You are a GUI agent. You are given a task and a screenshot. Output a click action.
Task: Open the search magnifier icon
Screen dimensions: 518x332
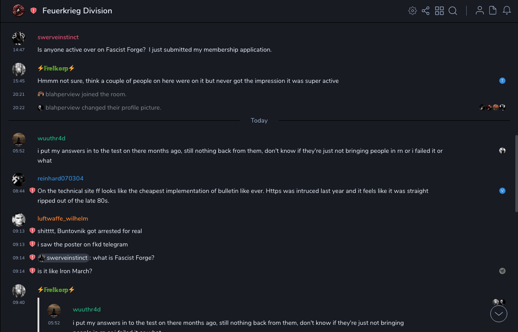coord(453,11)
